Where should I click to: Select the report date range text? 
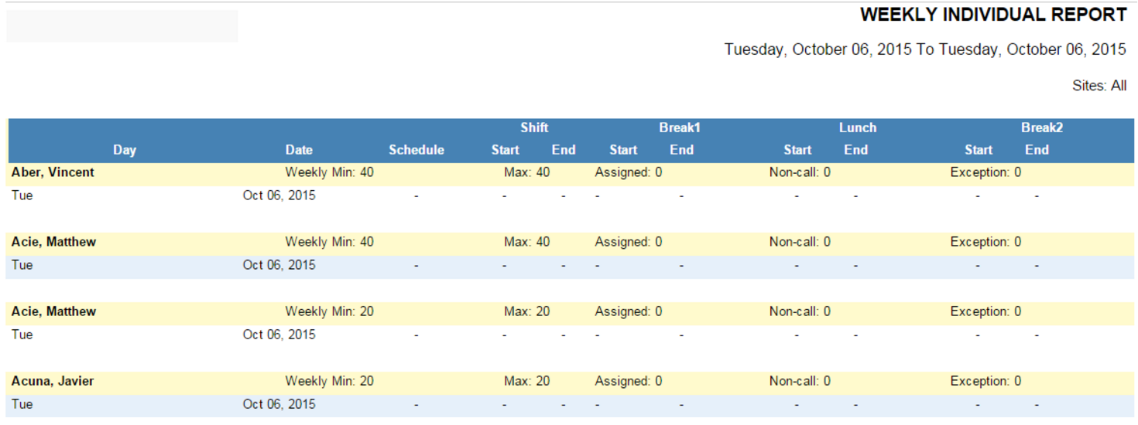click(x=924, y=49)
